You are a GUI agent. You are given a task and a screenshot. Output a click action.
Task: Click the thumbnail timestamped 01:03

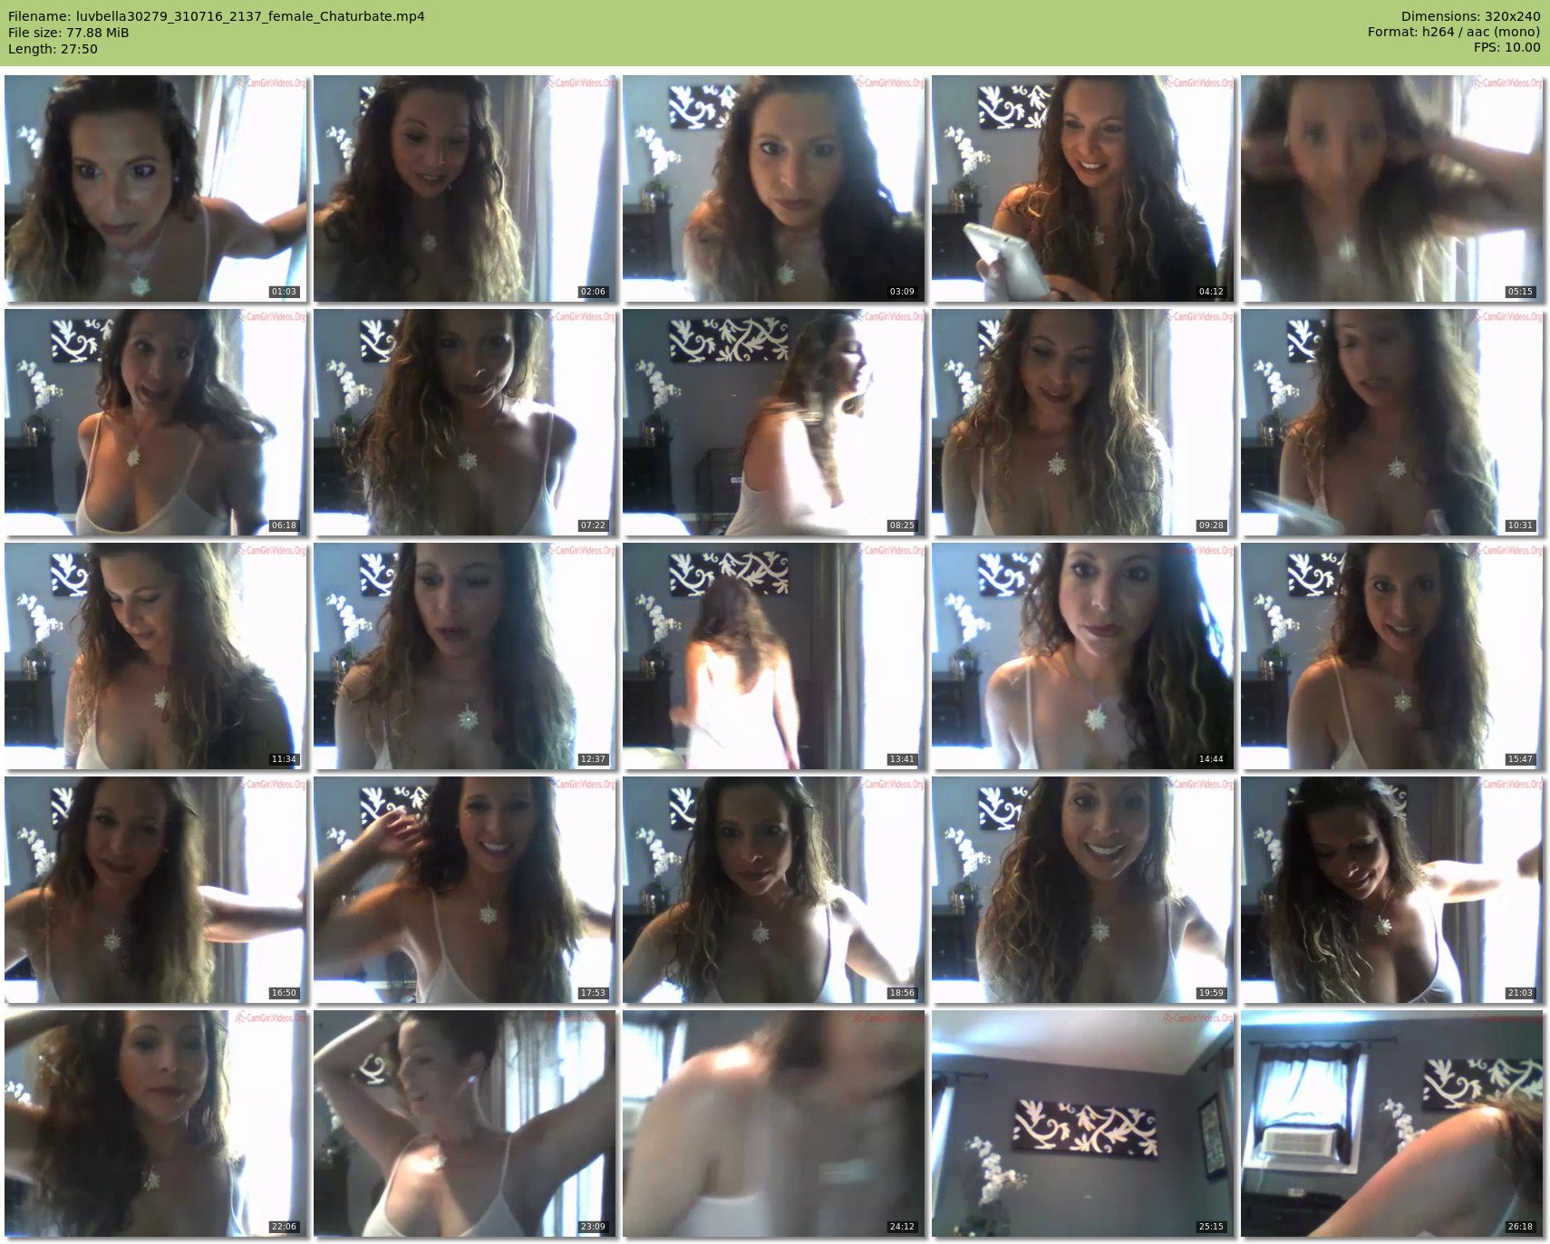pyautogui.click(x=156, y=188)
